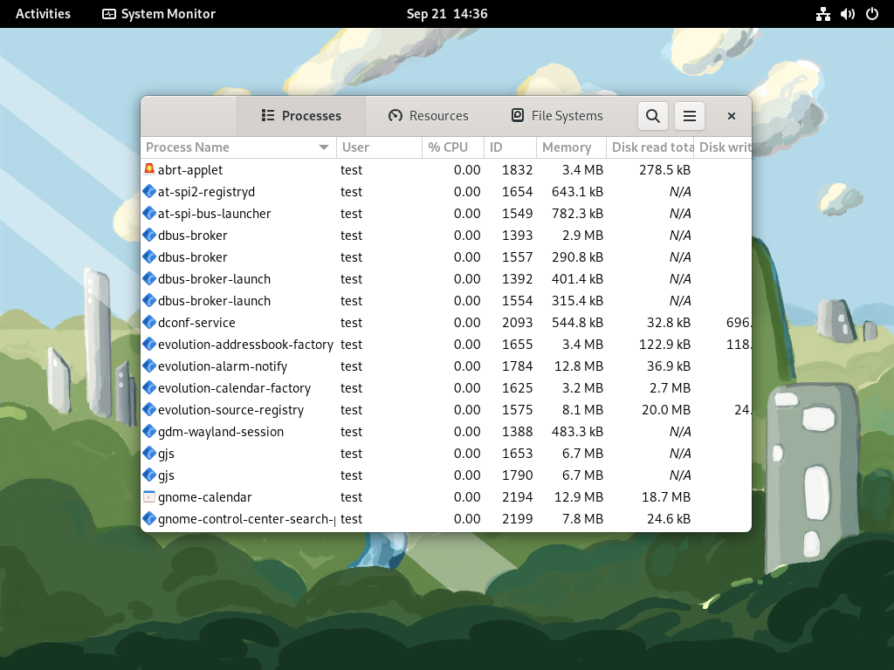Sort processes by the User column

pos(379,147)
